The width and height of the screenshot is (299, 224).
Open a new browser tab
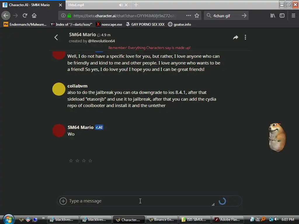[x=136, y=5]
